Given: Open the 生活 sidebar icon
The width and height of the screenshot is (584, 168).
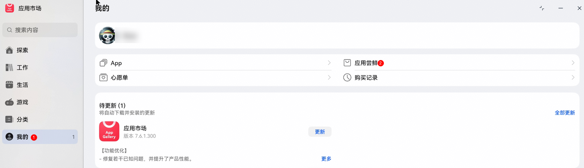Looking at the screenshot, I should click(10, 85).
